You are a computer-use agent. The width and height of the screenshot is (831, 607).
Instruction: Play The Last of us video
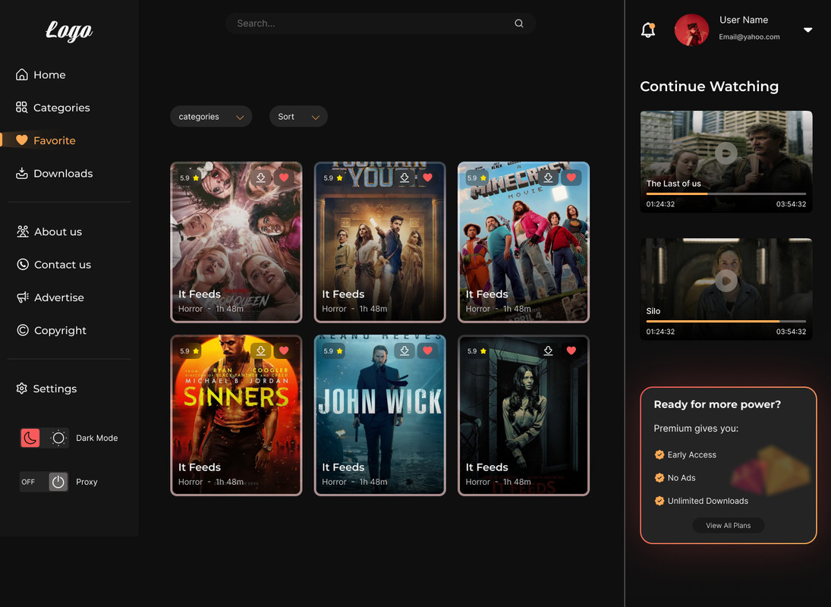click(x=726, y=153)
